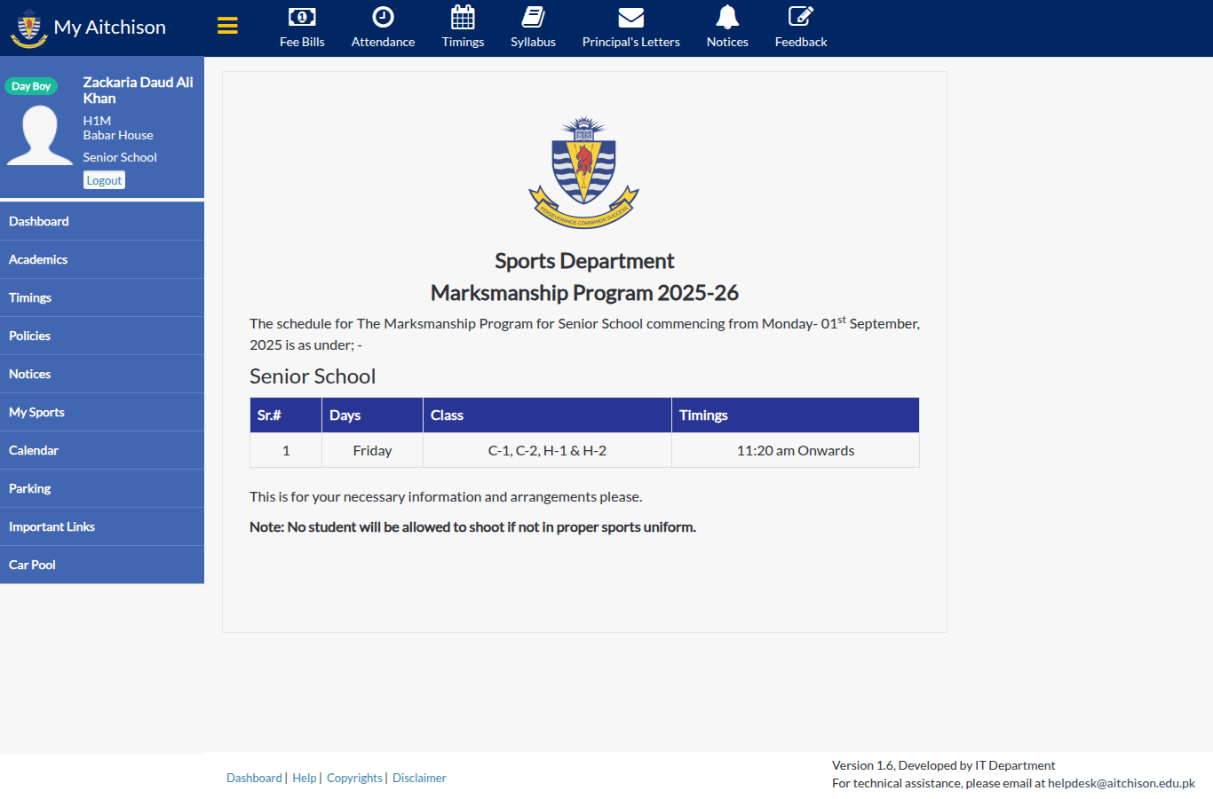
Task: Open the Timings calendar icon in top bar
Action: (463, 17)
